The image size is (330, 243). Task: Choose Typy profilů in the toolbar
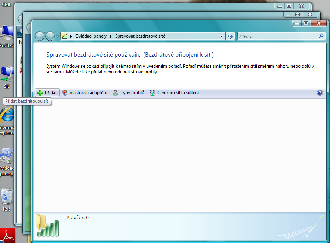click(x=129, y=93)
